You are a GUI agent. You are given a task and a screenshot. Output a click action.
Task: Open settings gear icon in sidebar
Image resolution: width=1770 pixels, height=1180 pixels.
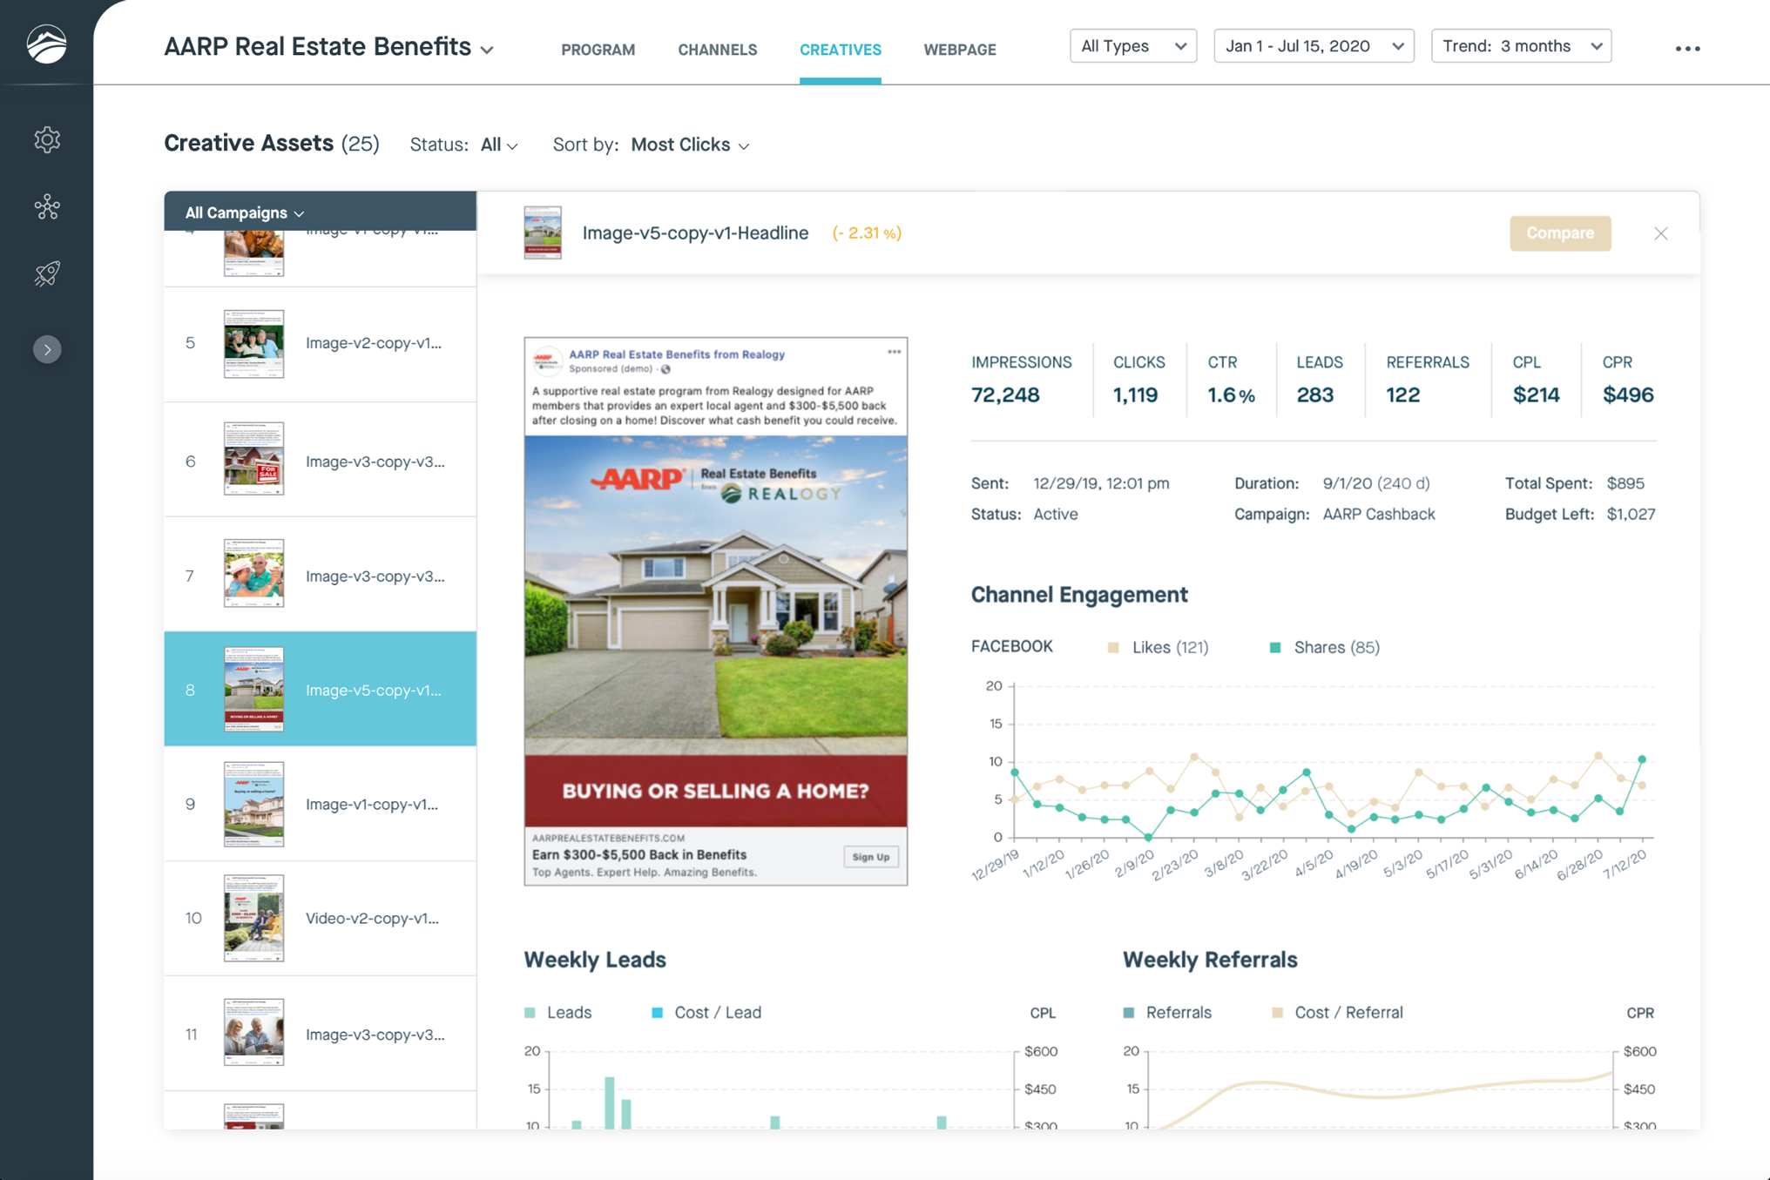(47, 139)
